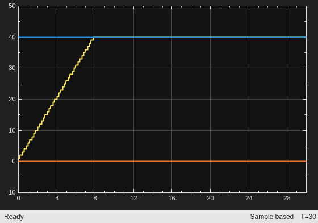Click the 'T=30' time readout
The height and width of the screenshot is (223, 318).
(308, 217)
